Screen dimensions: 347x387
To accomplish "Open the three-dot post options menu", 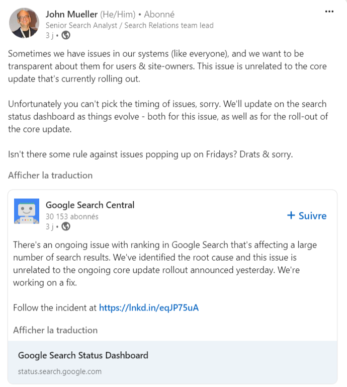I will pos(329,12).
